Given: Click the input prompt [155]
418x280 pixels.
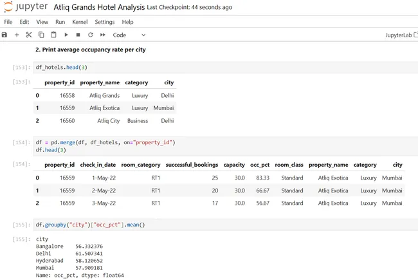Looking at the screenshot, I should click(21, 225).
